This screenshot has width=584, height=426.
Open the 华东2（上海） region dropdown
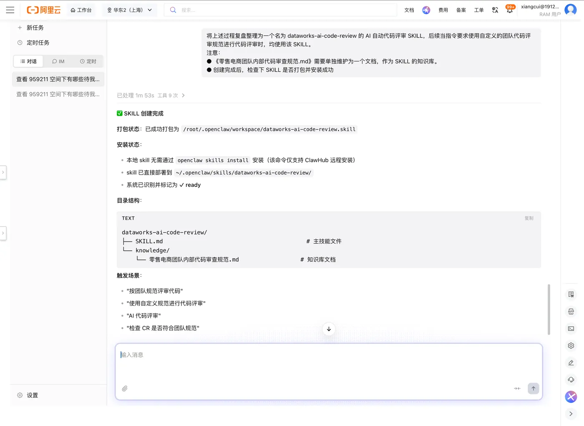pyautogui.click(x=130, y=10)
